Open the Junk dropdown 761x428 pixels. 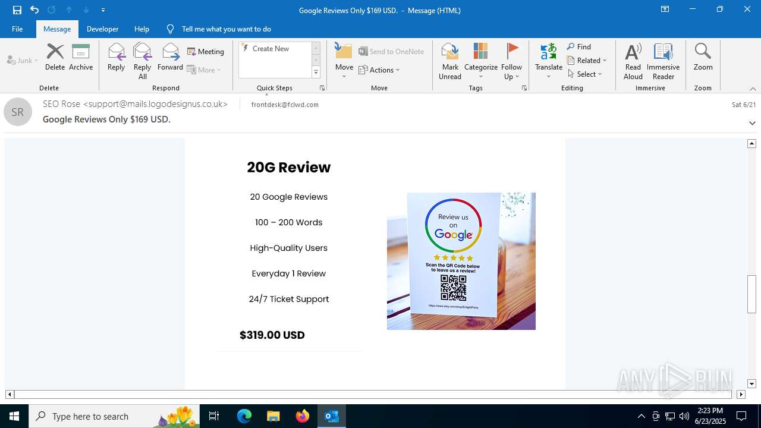point(23,60)
